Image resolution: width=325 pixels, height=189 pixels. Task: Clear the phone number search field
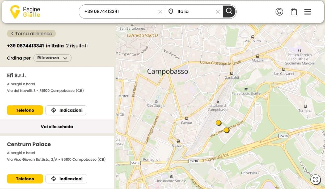(160, 12)
